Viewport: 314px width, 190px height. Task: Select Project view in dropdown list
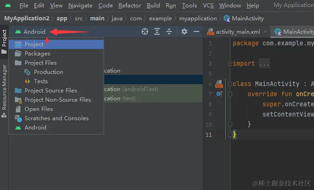tap(56, 44)
